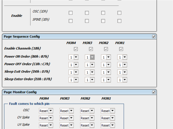The width and height of the screenshot is (173, 129).
Task: Open UV Spike fault pin dropdown for MON3
Action: coord(67,125)
